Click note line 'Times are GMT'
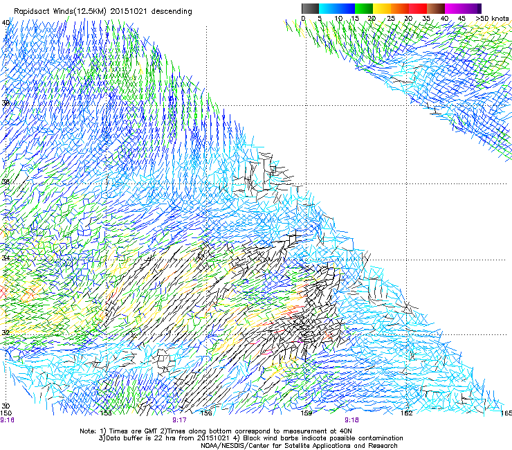This screenshot has width=512, height=450. 134,431
